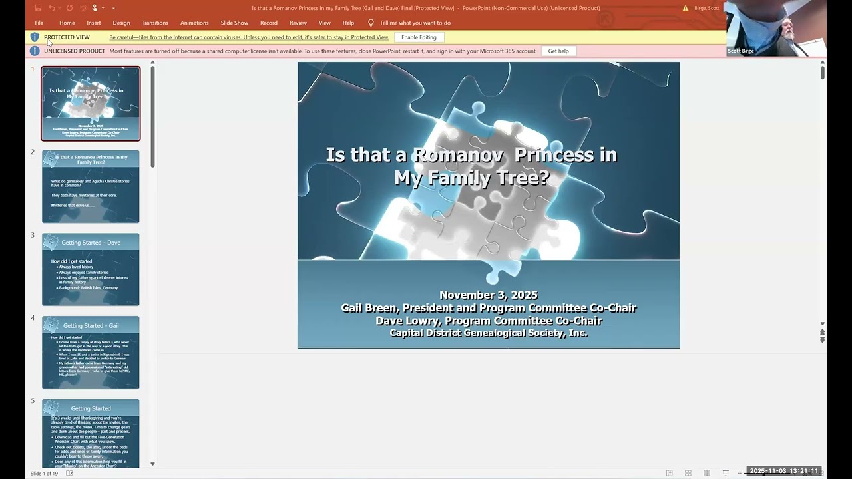The height and width of the screenshot is (479, 852).
Task: Click the thumbnail pane scrollbar thumb
Action: click(x=152, y=116)
